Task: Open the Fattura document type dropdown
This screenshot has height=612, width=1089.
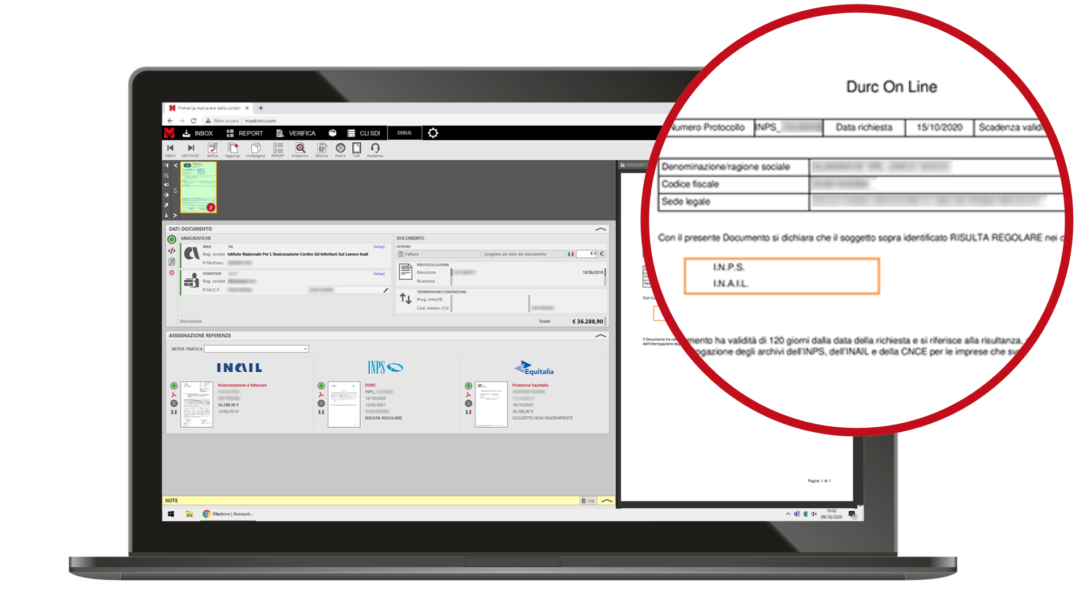Action: 439,254
